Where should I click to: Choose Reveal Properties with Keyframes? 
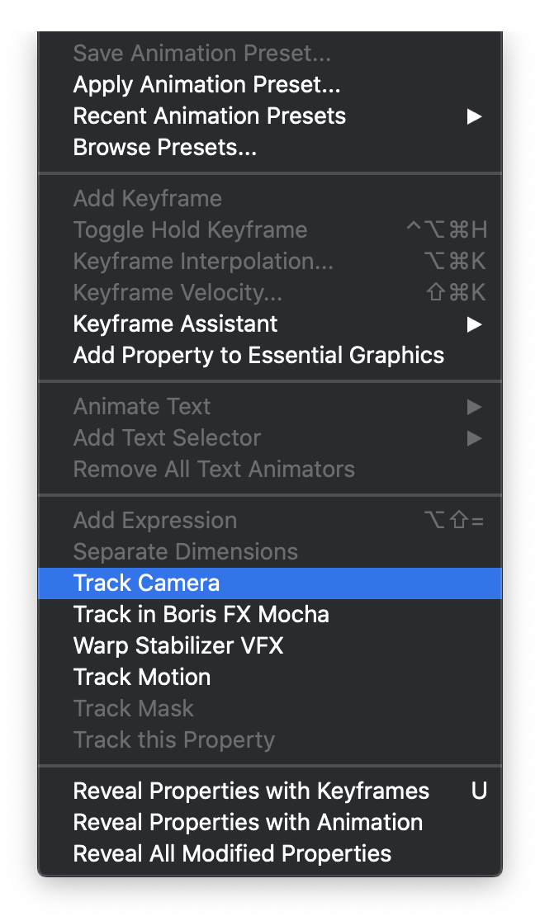point(251,791)
